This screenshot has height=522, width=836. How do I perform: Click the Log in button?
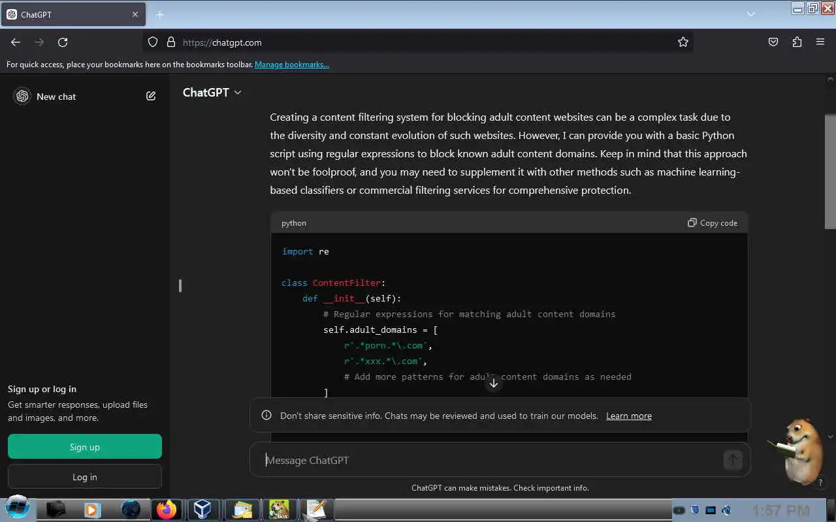(85, 477)
